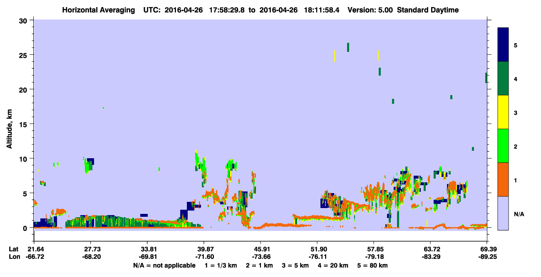Click the 'Standard Daytime' text in the title
Viewport: 541px width, 277px height.
(x=428, y=10)
